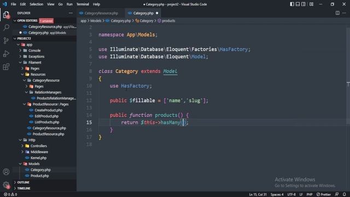Click Ln 15, Col 31 status item
Viewport: 350px width, 197px height.
(x=258, y=195)
